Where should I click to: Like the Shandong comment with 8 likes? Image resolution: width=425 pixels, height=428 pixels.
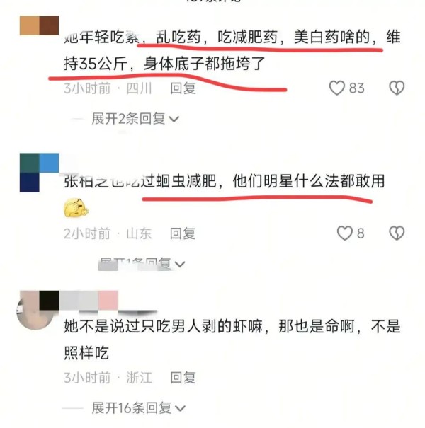click(x=344, y=233)
